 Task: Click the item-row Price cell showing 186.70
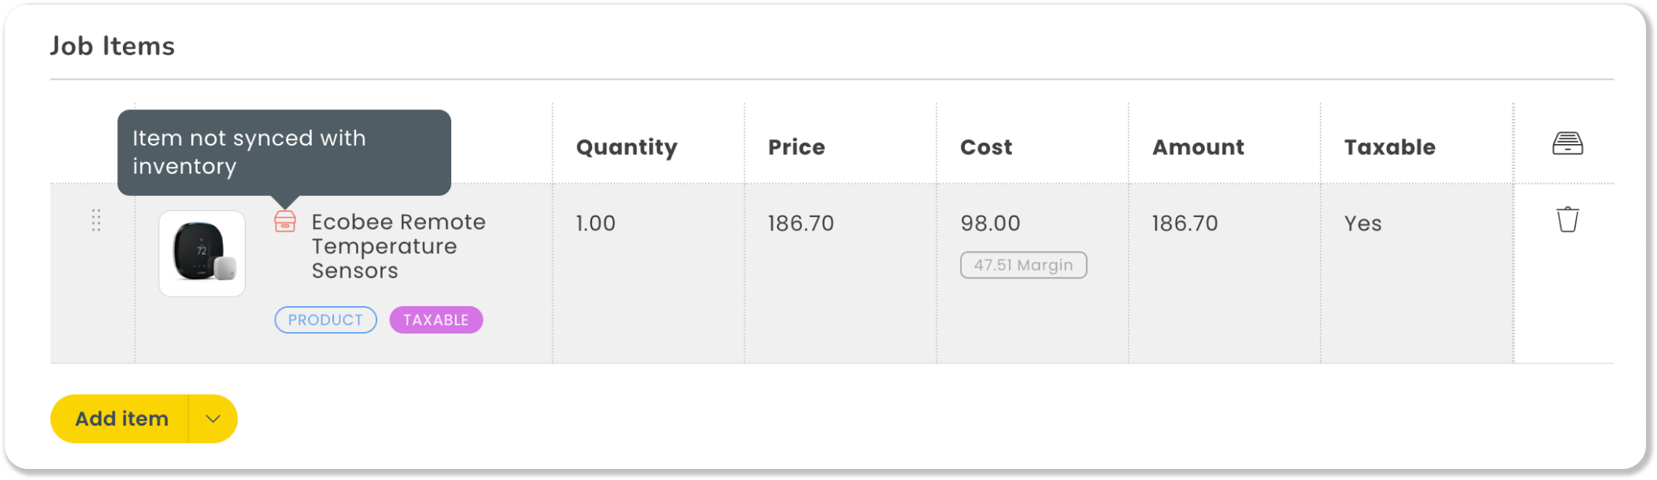pos(800,223)
